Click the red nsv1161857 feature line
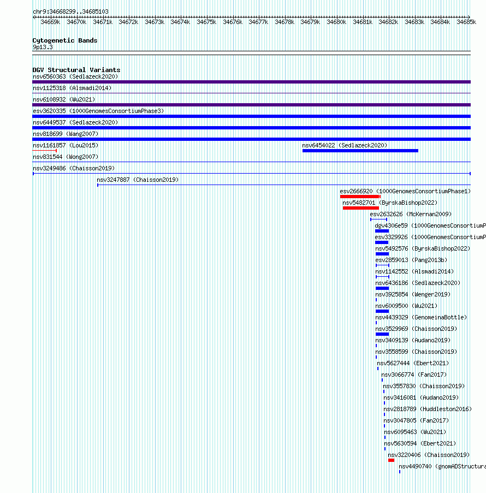The image size is (486, 493). coord(45,151)
